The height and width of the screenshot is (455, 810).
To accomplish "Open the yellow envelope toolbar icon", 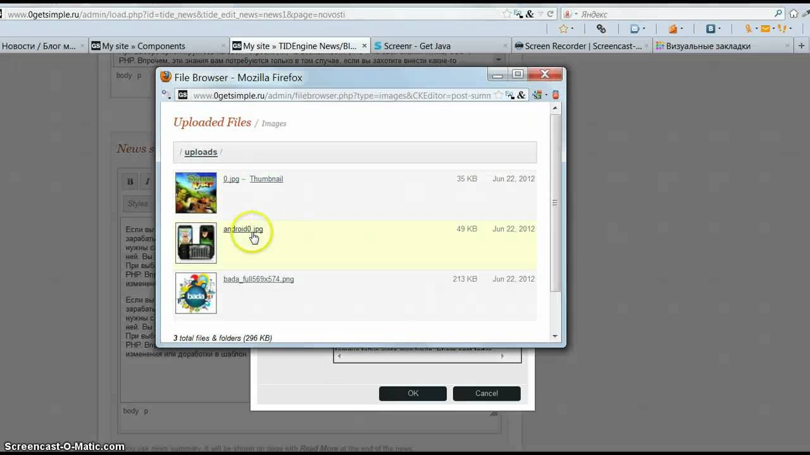I will coord(766,29).
